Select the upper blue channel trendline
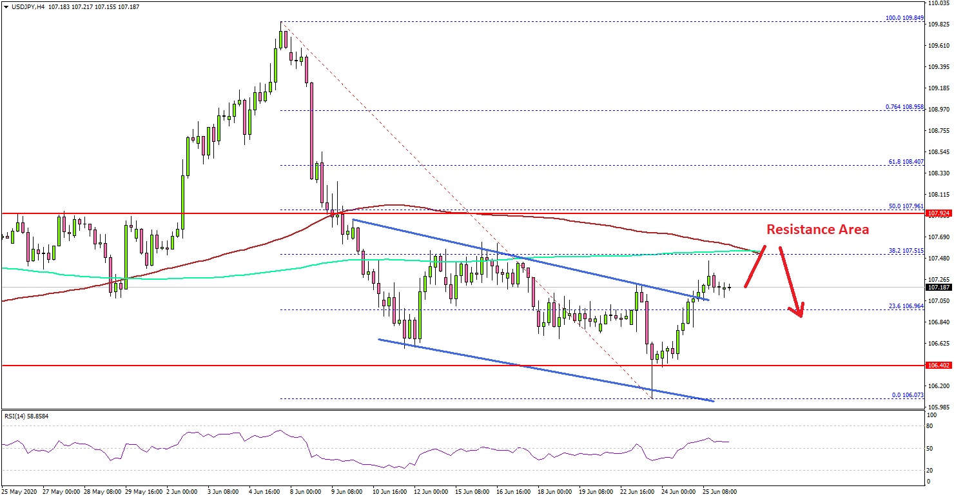This screenshot has width=954, height=499. tap(516, 257)
